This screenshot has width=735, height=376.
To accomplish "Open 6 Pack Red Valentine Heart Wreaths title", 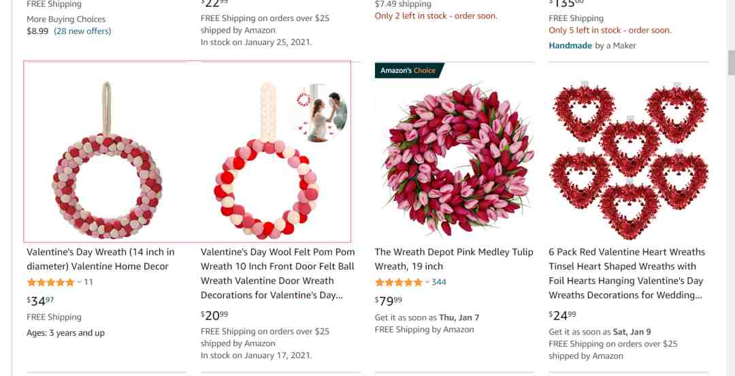I will (x=627, y=274).
